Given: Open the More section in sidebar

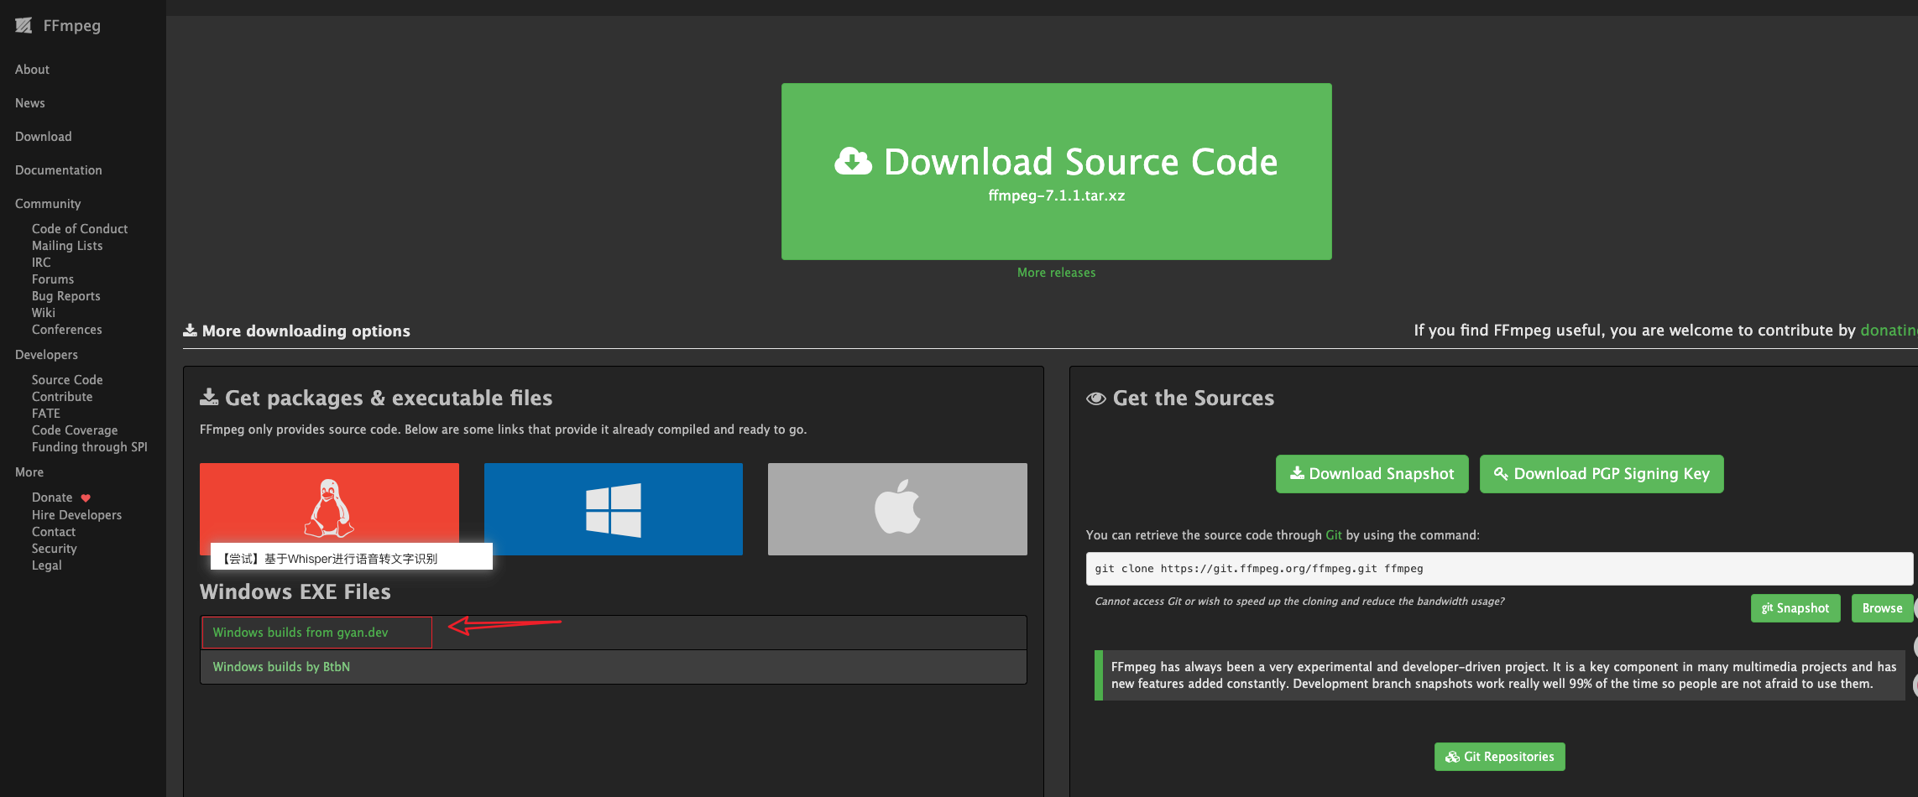Looking at the screenshot, I should coord(29,472).
